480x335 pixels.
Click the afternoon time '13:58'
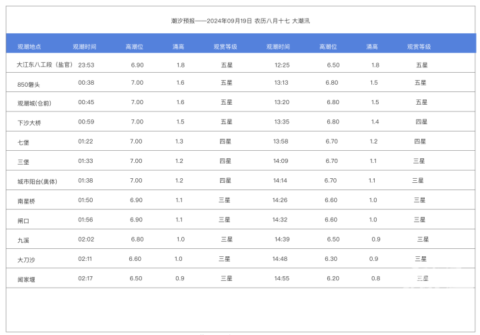281,141
